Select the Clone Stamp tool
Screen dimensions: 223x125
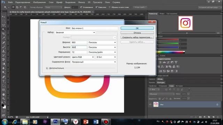coord(3,51)
